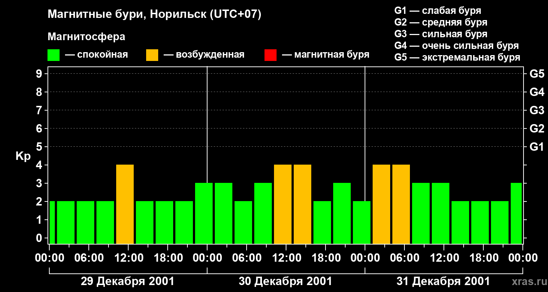Click the 06:00 time label under 31 December
Image resolution: width=548 pixels, height=292 pixels.
pos(404,258)
